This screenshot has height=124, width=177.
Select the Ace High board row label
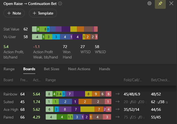coord(11,109)
